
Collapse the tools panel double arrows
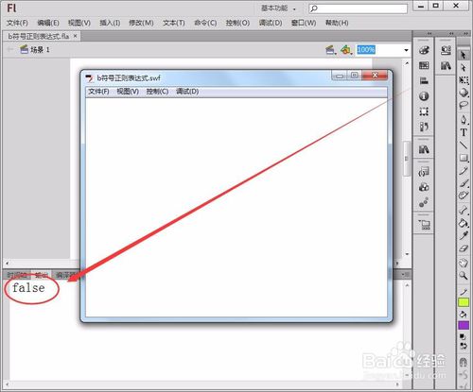[x=465, y=33]
